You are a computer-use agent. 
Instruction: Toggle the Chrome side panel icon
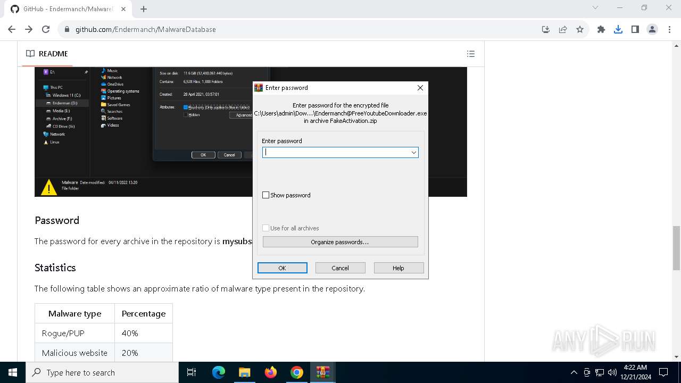635,29
